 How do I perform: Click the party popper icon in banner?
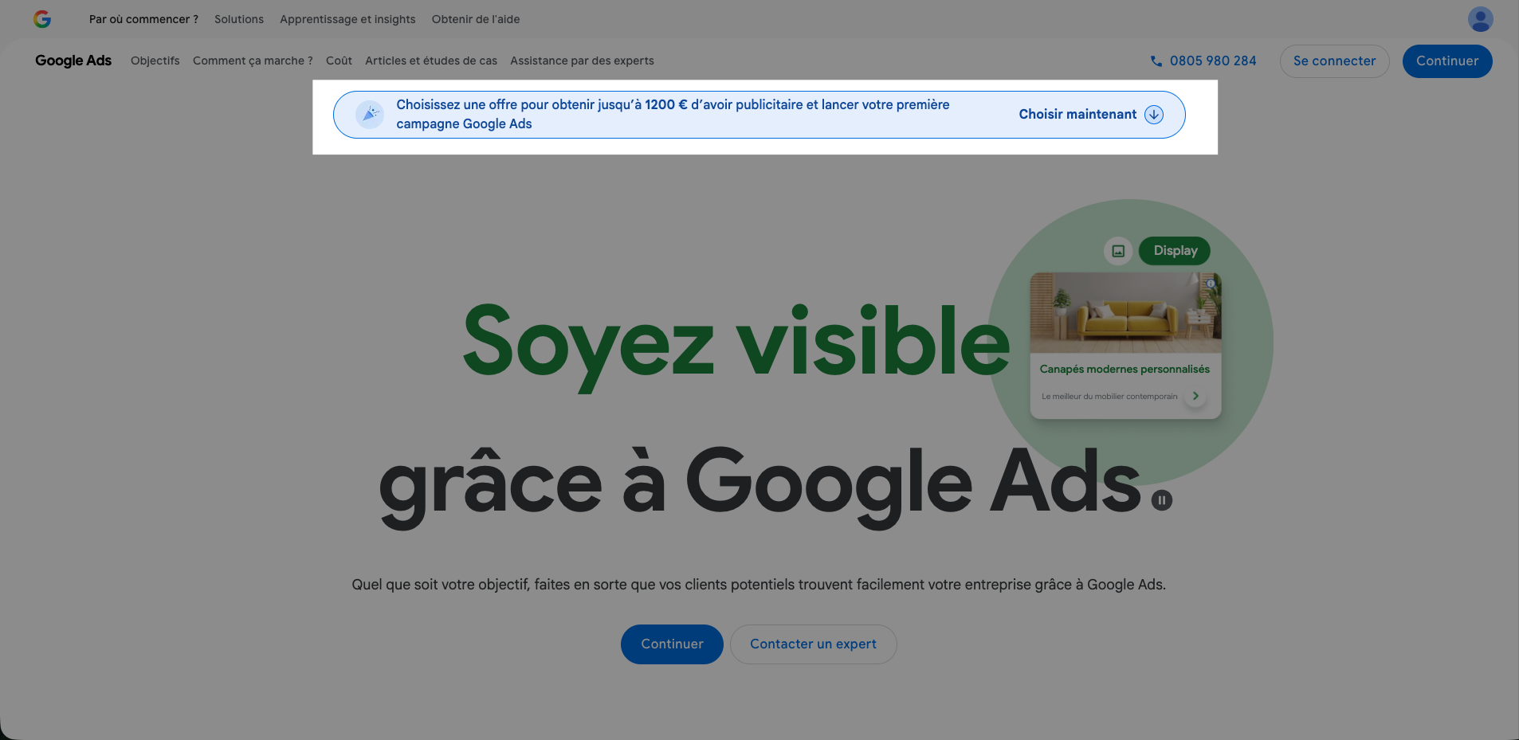(370, 115)
